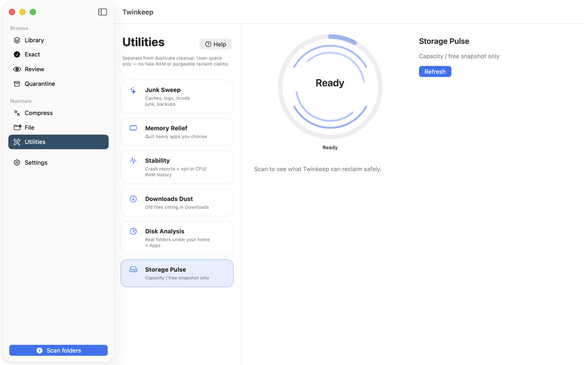Image resolution: width=584 pixels, height=365 pixels.
Task: Click the Refresh button
Action: coord(435,72)
